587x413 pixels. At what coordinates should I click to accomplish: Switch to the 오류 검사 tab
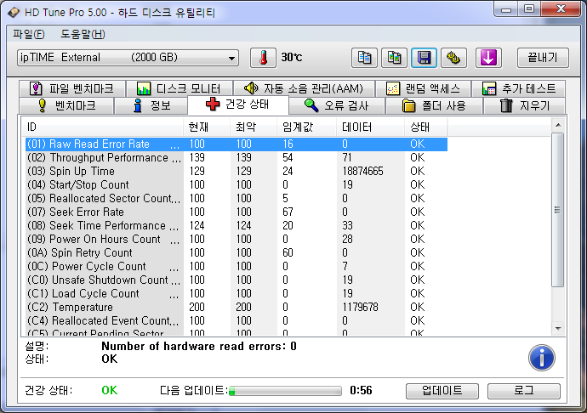tap(337, 105)
